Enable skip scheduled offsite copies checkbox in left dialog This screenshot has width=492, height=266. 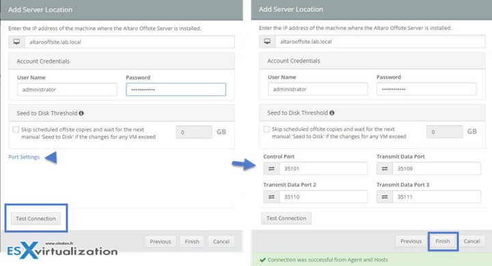point(16,130)
